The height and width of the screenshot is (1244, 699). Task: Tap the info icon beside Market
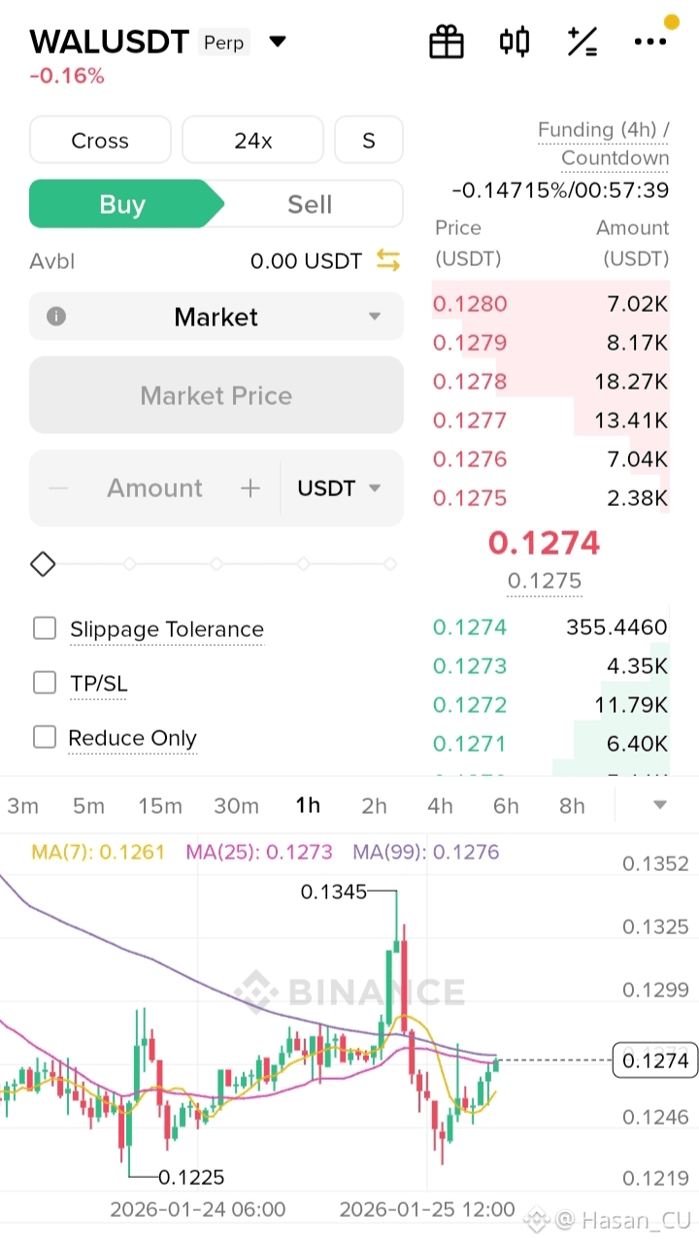click(56, 317)
